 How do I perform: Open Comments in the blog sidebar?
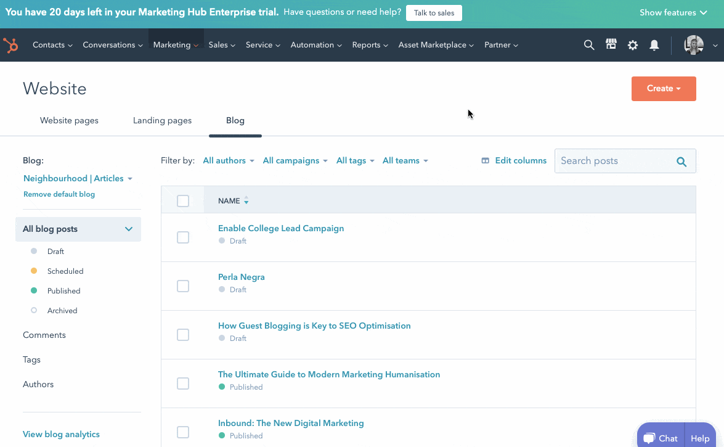point(44,335)
